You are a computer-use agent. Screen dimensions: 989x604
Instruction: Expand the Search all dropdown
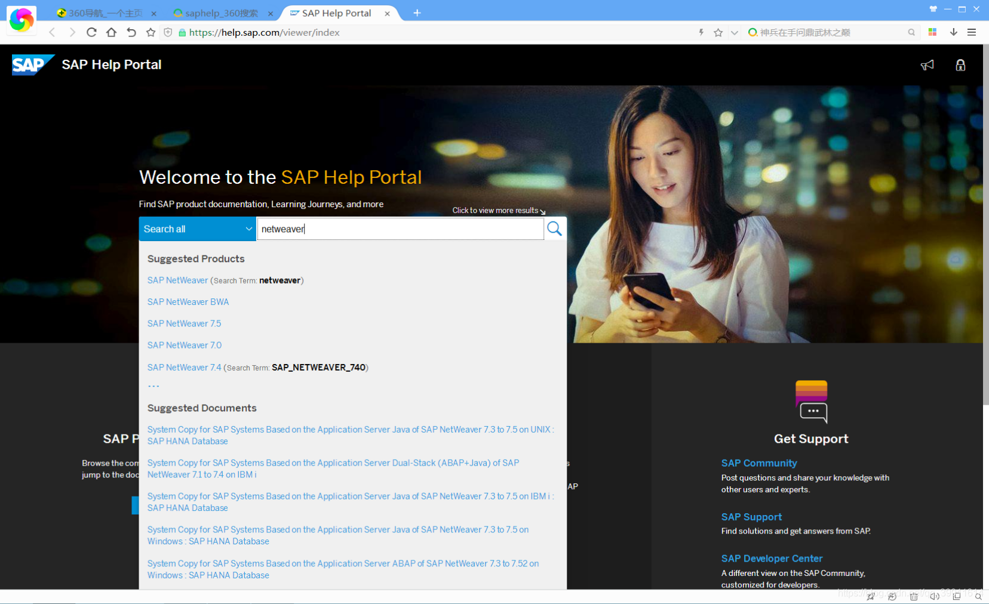click(x=198, y=229)
